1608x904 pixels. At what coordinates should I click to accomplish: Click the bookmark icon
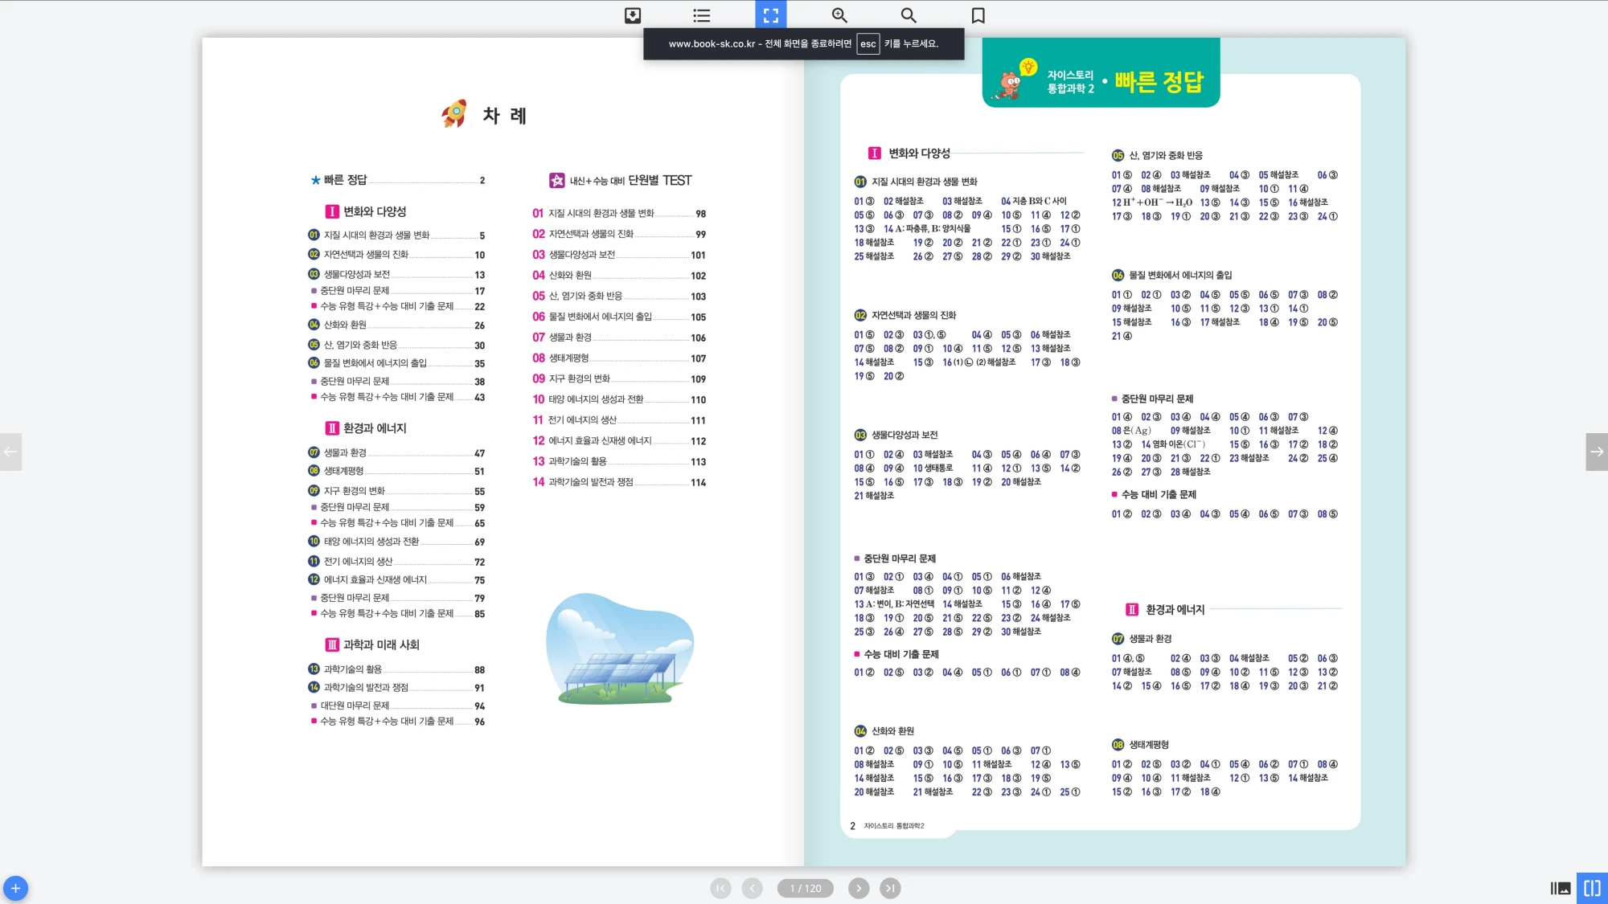pyautogui.click(x=978, y=15)
